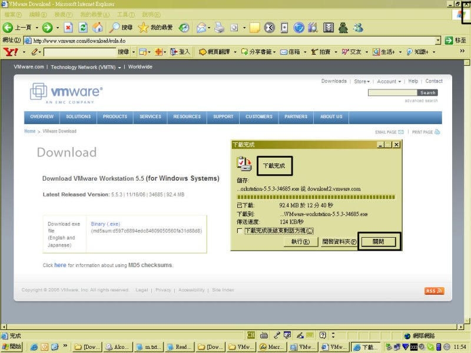Switch to the Macr... taskbar window

click(272, 347)
